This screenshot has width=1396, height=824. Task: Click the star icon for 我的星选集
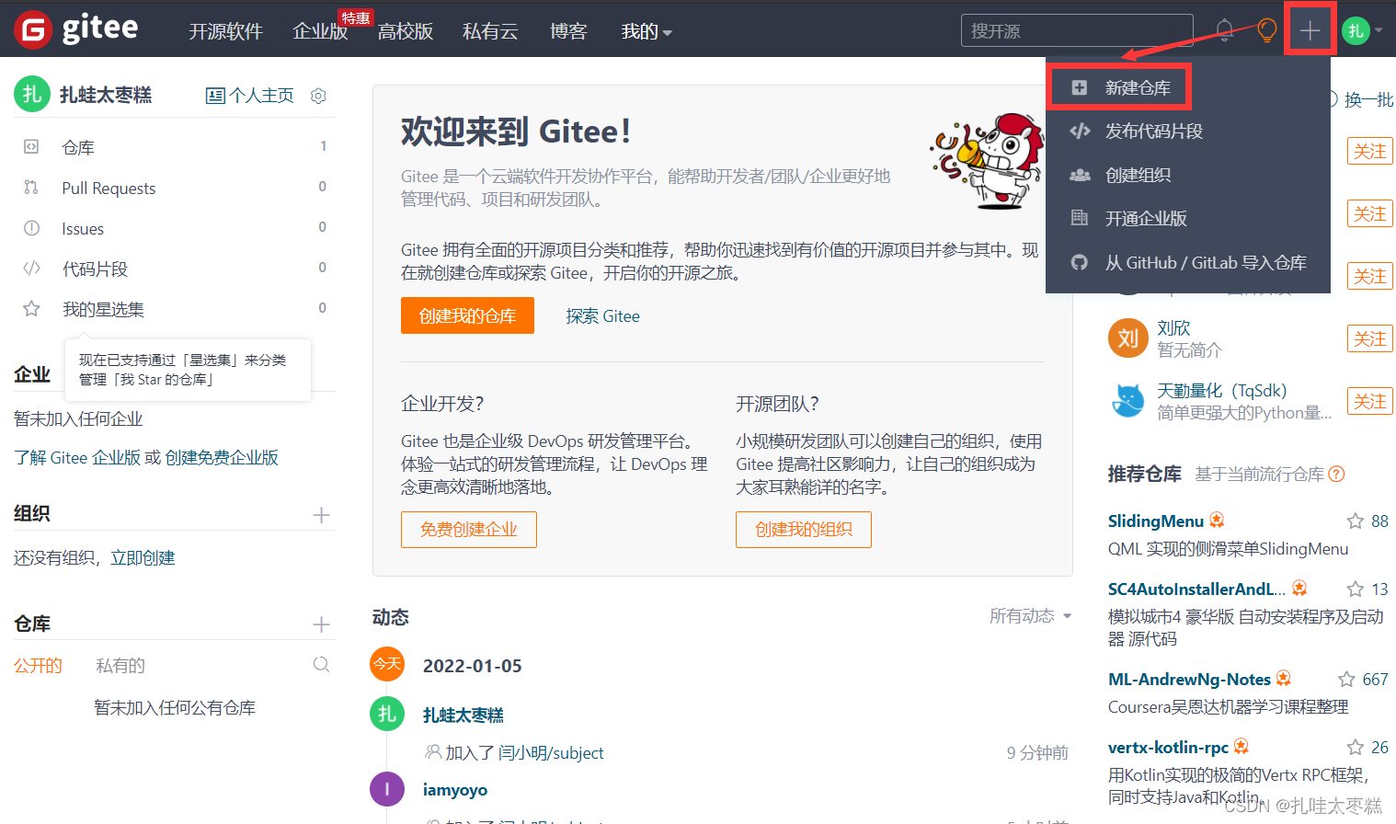33,309
